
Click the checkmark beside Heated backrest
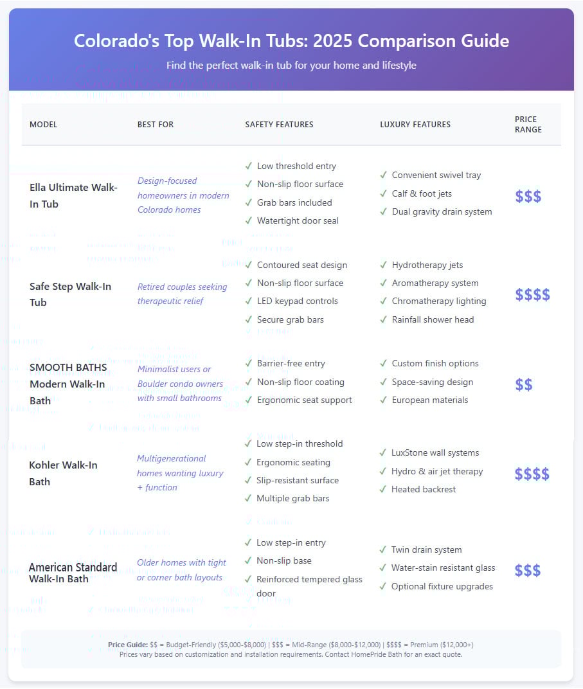382,489
